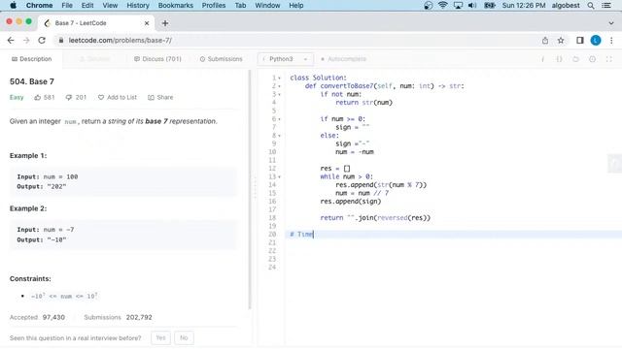The image size is (622, 349).
Task: Collapse code fold arrow on line 13
Action: 279,176
